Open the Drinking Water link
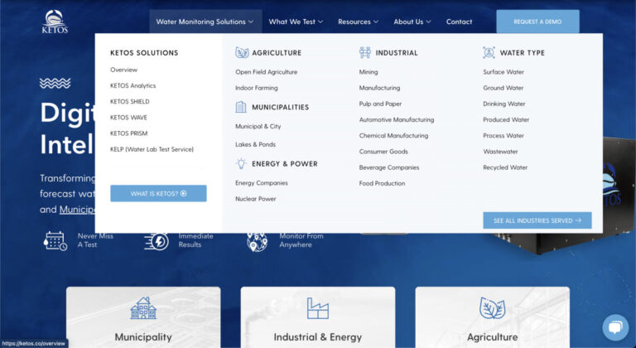 [503, 104]
